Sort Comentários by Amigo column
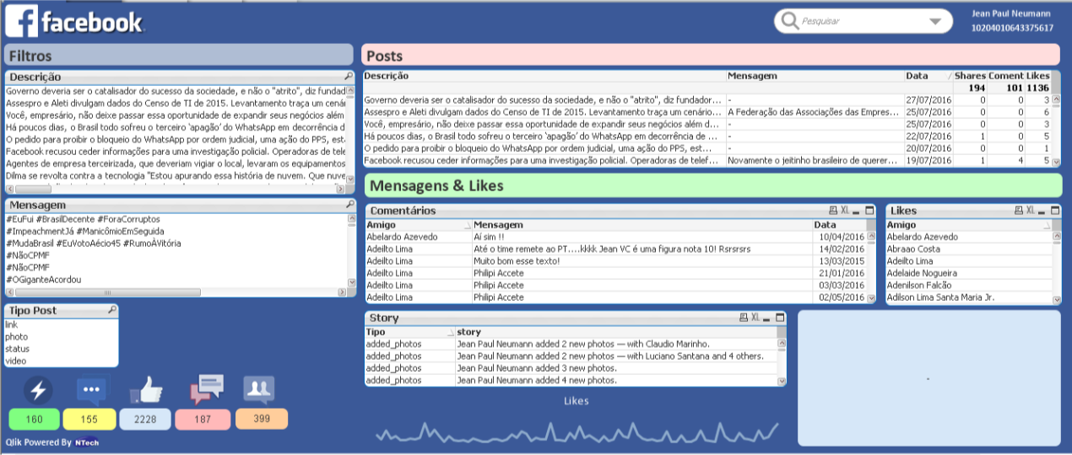 click(419, 225)
